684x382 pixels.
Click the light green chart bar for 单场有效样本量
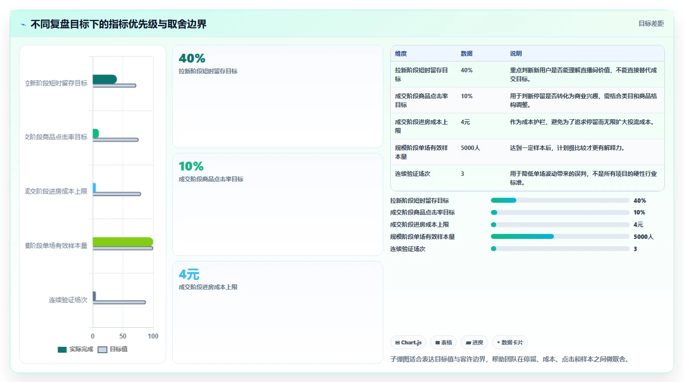tap(123, 241)
